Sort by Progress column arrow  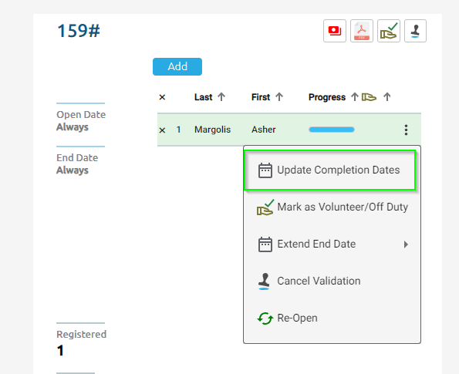click(355, 97)
